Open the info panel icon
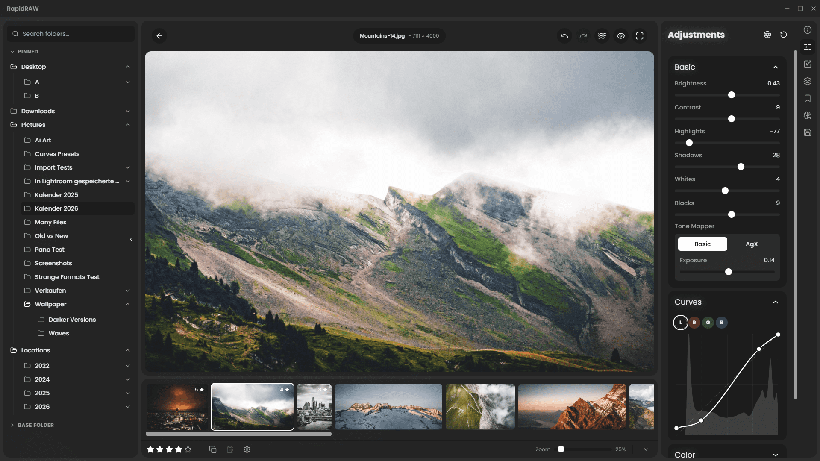This screenshot has width=820, height=461. (807, 30)
